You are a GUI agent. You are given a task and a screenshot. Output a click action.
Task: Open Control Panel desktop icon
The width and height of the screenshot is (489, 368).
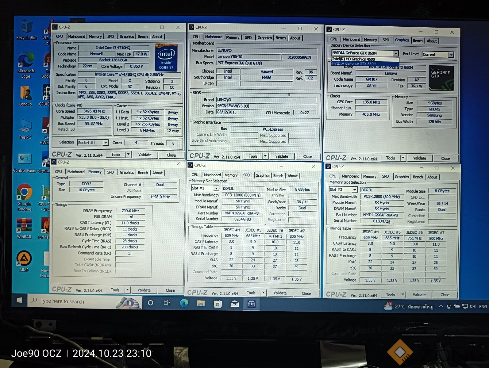pyautogui.click(x=25, y=163)
